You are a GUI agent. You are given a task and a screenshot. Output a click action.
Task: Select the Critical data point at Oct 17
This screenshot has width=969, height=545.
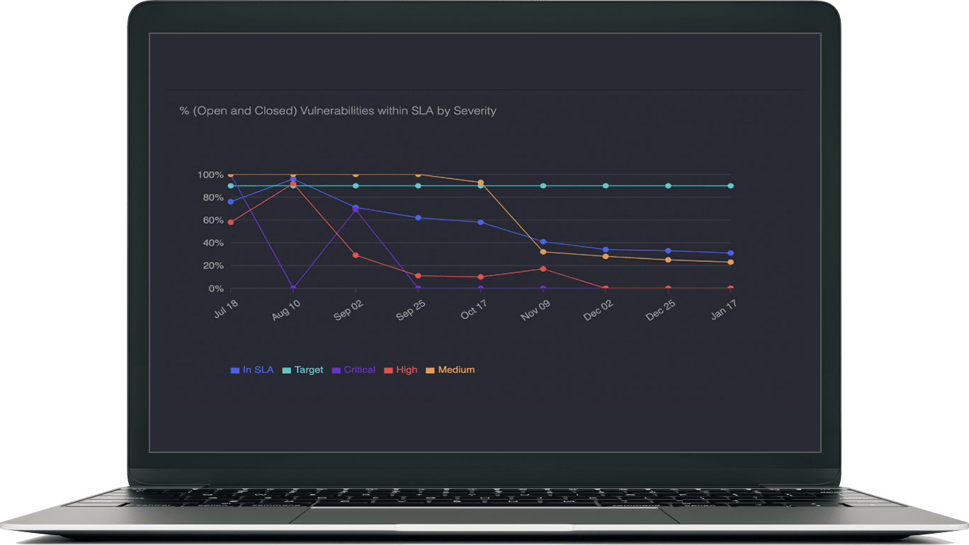481,288
